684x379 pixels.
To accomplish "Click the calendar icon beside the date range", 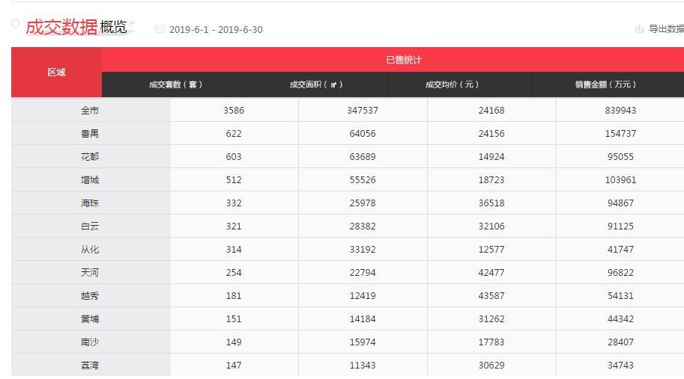I will click(160, 29).
